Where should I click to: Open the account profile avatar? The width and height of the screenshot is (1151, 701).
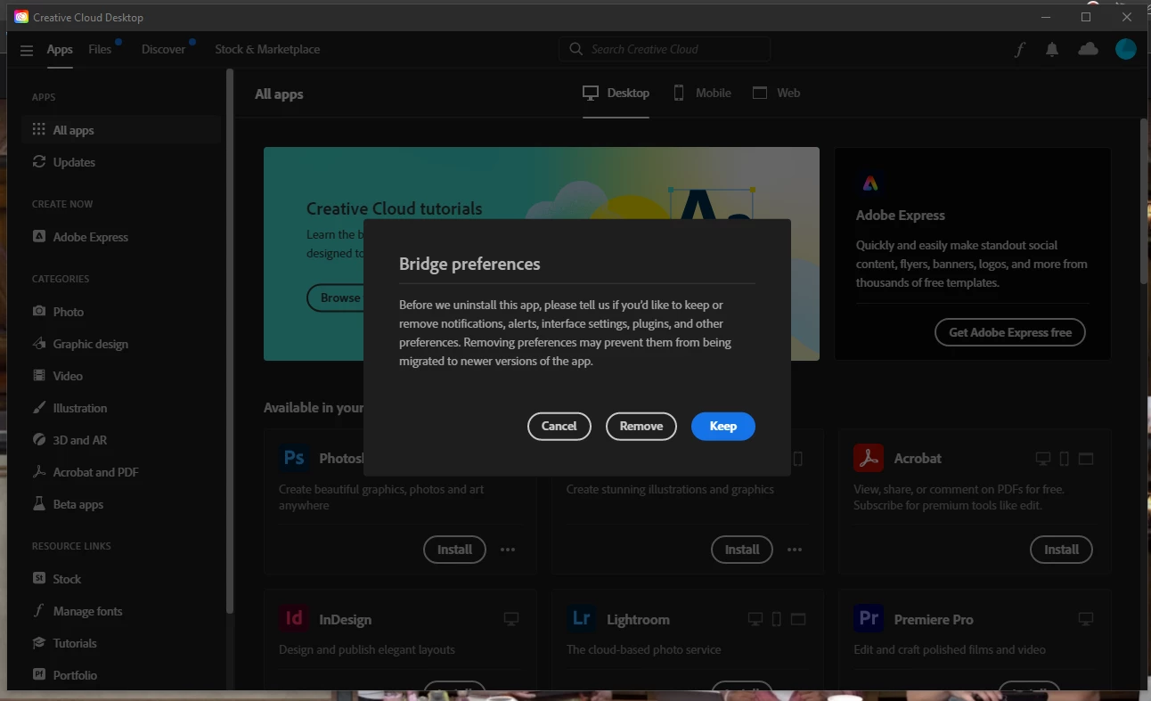pos(1126,49)
